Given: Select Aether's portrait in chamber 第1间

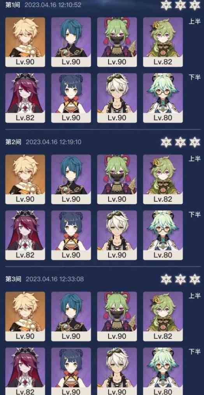Looking at the screenshot, I should pyautogui.click(x=25, y=42).
